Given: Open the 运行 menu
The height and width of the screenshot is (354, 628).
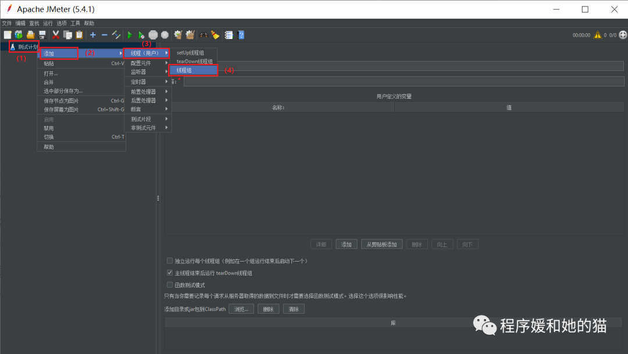Looking at the screenshot, I should pos(48,23).
